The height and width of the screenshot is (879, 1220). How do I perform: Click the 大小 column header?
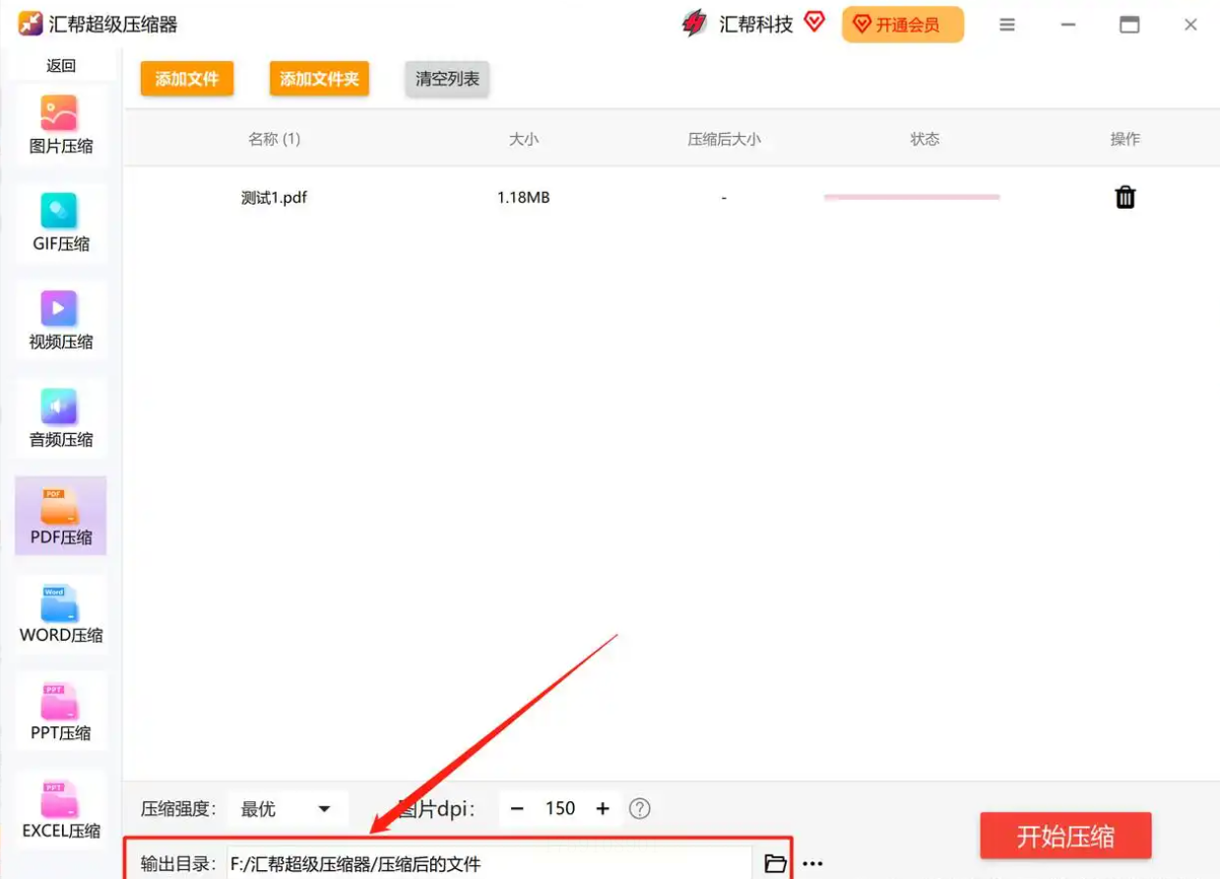click(524, 139)
